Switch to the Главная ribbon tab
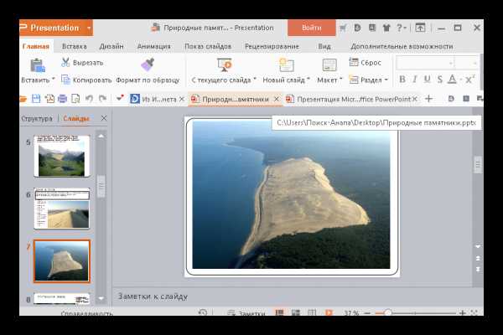The image size is (503, 335). (x=36, y=47)
